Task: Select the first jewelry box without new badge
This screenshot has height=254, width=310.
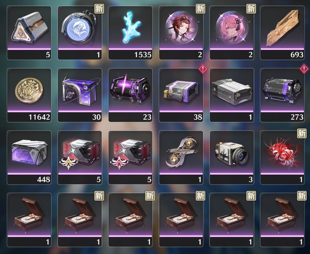Action: [29, 220]
